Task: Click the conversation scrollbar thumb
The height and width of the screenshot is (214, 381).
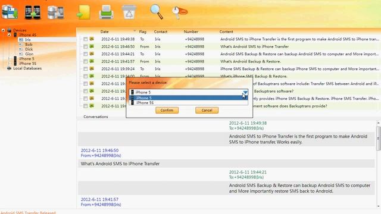Action: pyautogui.click(x=379, y=139)
